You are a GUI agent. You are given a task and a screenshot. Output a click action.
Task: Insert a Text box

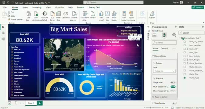[x=107, y=16]
